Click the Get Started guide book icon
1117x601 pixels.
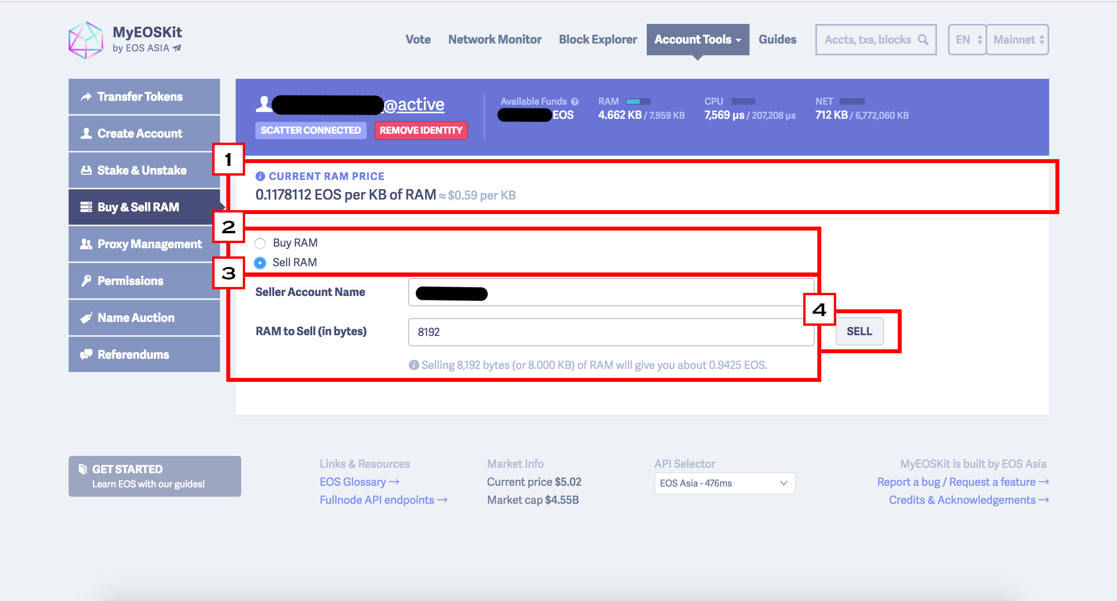[x=82, y=469]
